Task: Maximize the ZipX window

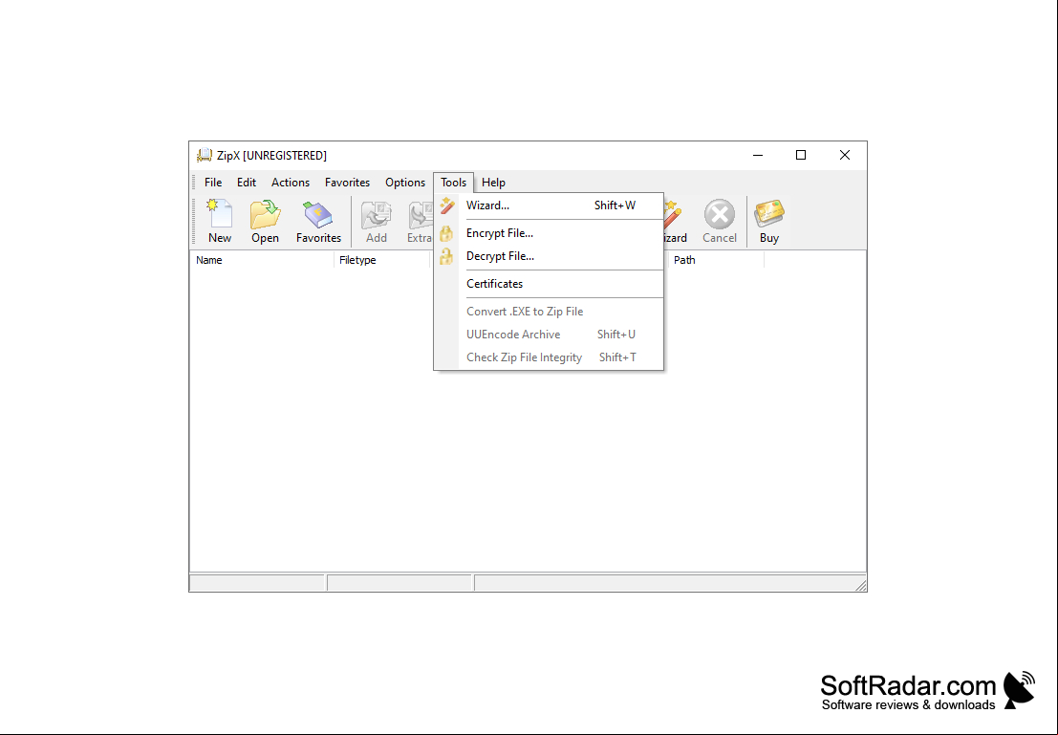Action: coord(801,155)
